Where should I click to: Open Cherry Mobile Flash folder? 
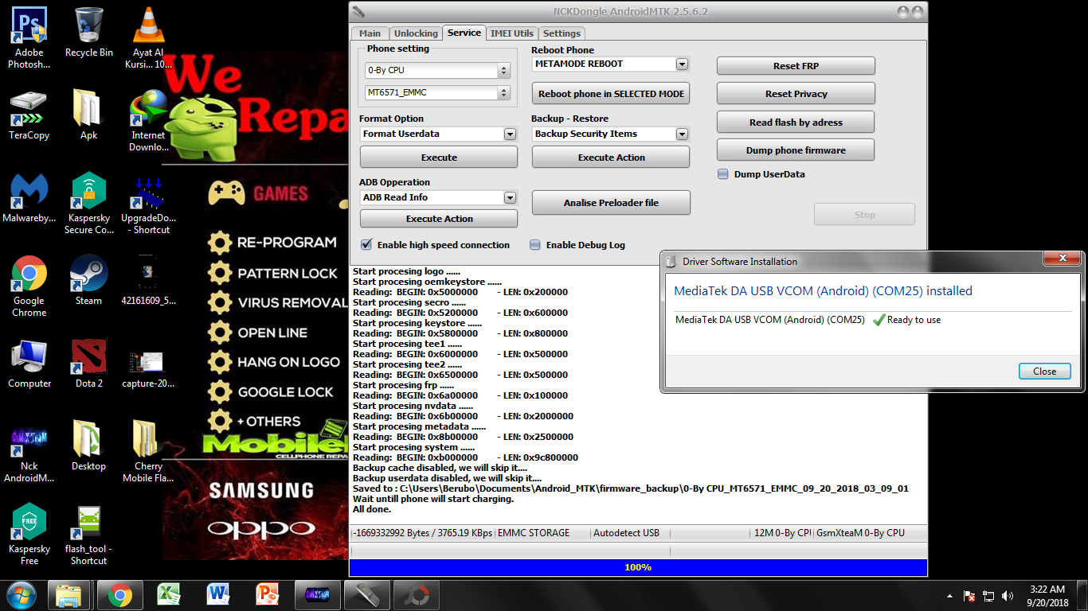[148, 451]
